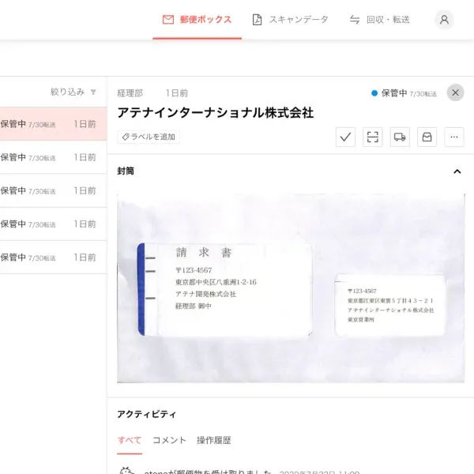The width and height of the screenshot is (474, 474).
Task: Close the mail detail panel
Action: [456, 92]
